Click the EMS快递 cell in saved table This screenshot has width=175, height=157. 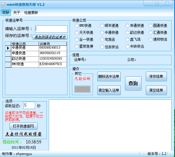click(x=25, y=65)
